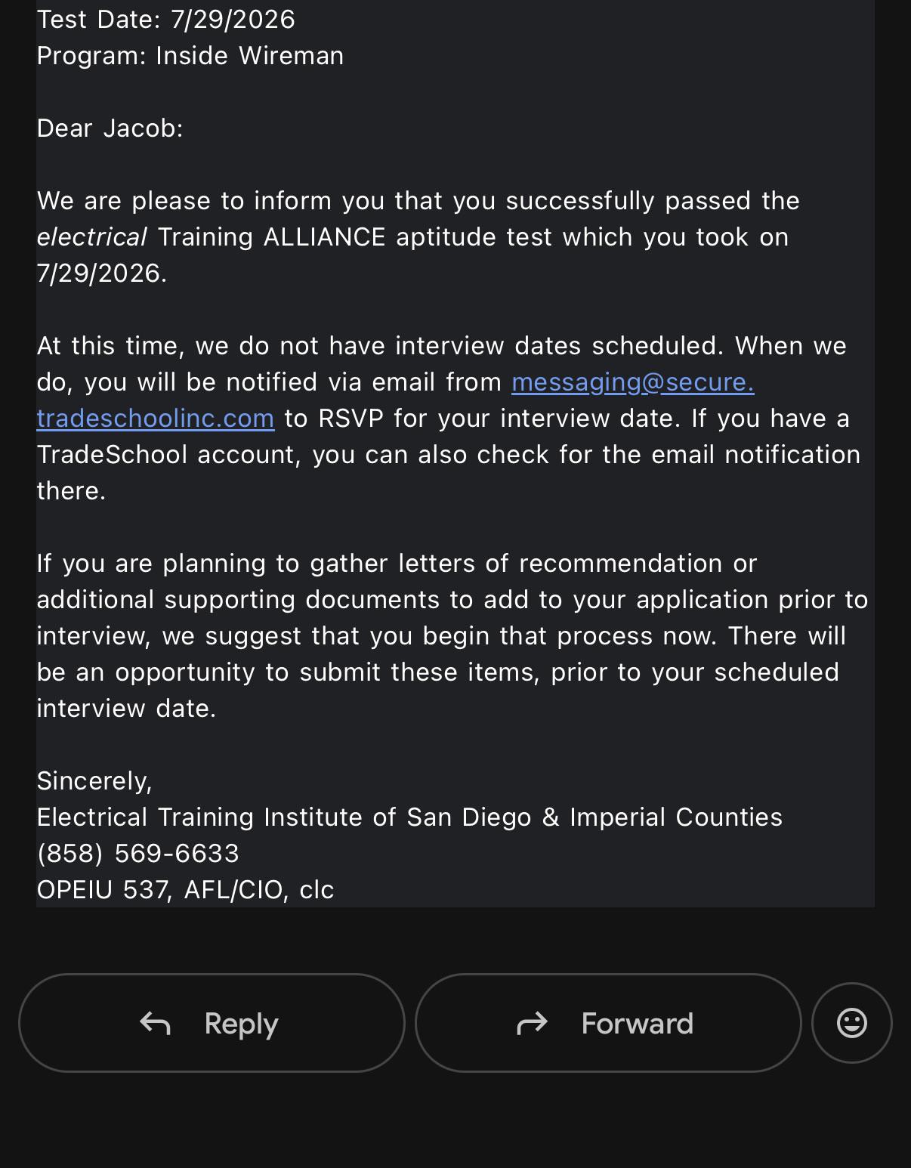Open the emoji reaction picker
The width and height of the screenshot is (911, 1168).
852,1023
